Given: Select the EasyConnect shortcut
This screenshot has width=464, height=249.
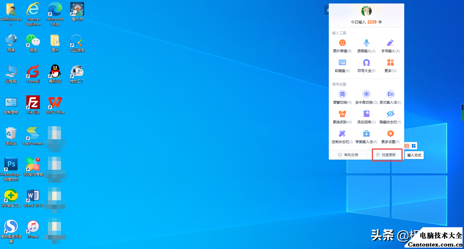Looking at the screenshot, I should 33,136.
